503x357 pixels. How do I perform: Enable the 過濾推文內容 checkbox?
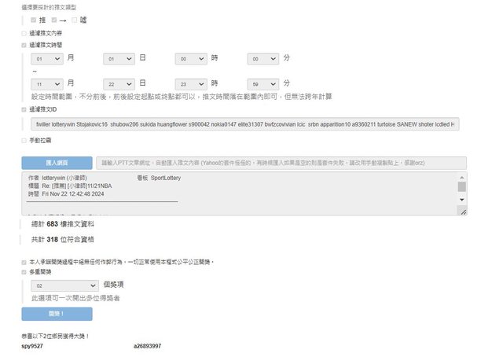click(x=24, y=34)
